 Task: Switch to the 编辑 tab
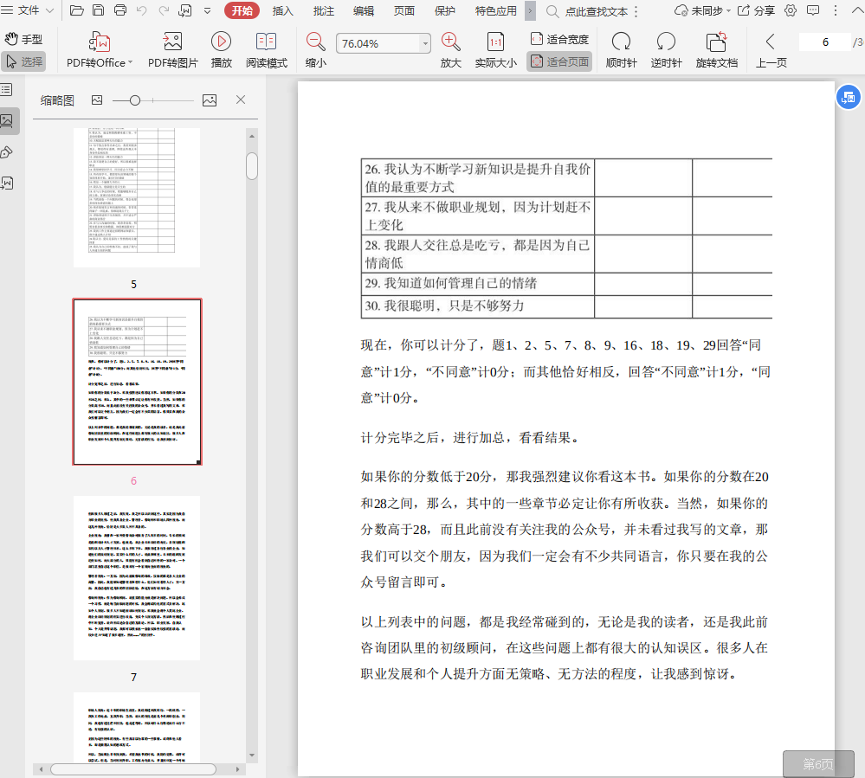pyautogui.click(x=364, y=11)
